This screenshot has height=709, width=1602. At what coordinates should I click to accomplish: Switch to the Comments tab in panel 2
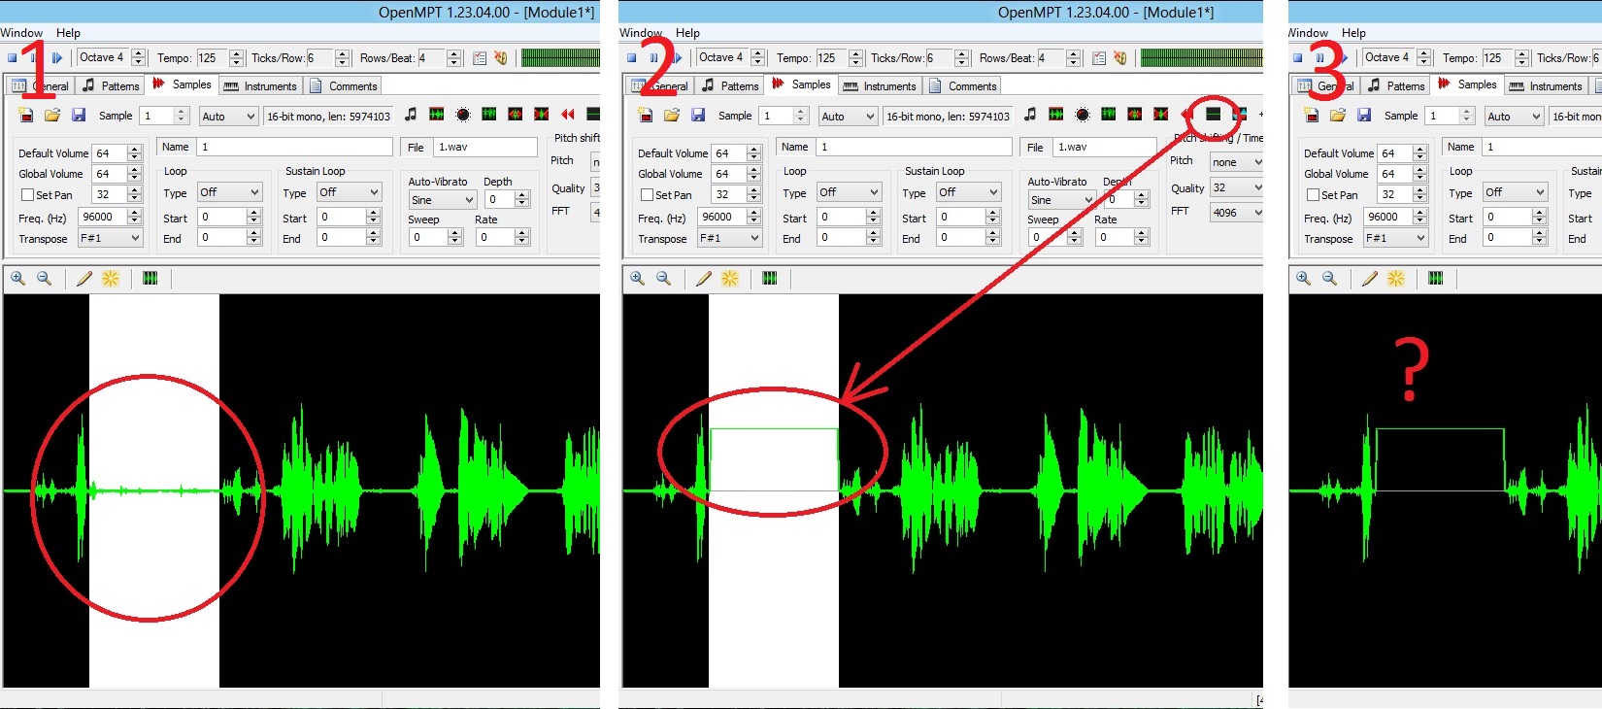pos(963,86)
